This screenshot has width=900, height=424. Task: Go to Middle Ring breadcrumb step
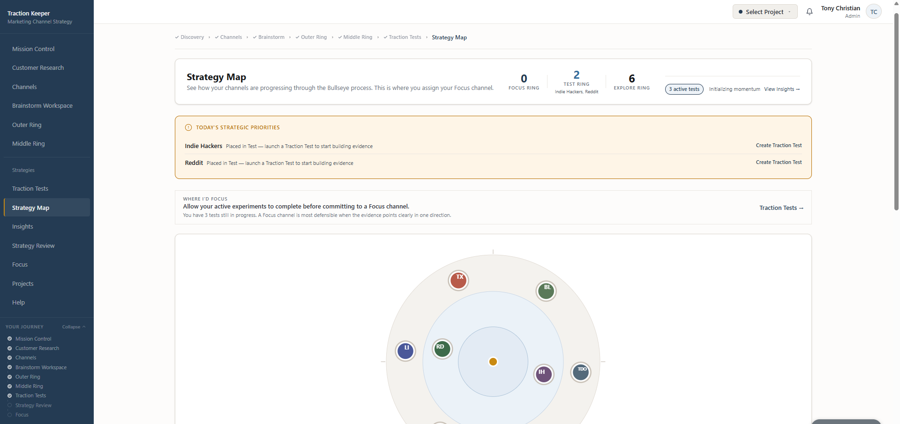point(355,37)
